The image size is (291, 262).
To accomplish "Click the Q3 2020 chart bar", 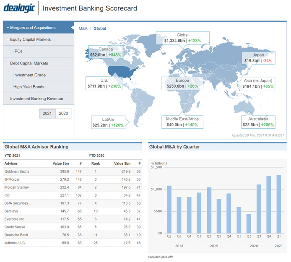I will [259, 209].
